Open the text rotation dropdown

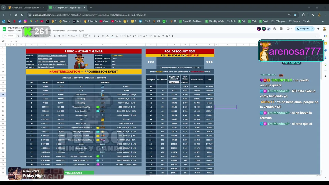click(x=145, y=36)
